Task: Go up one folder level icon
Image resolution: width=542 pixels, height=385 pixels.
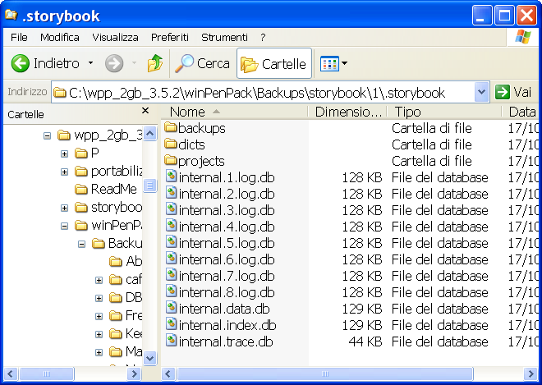Action: [155, 63]
